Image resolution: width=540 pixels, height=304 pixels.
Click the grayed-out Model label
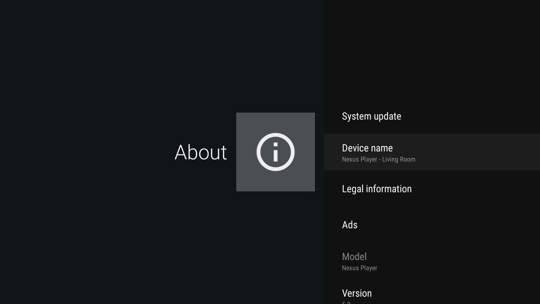(354, 257)
